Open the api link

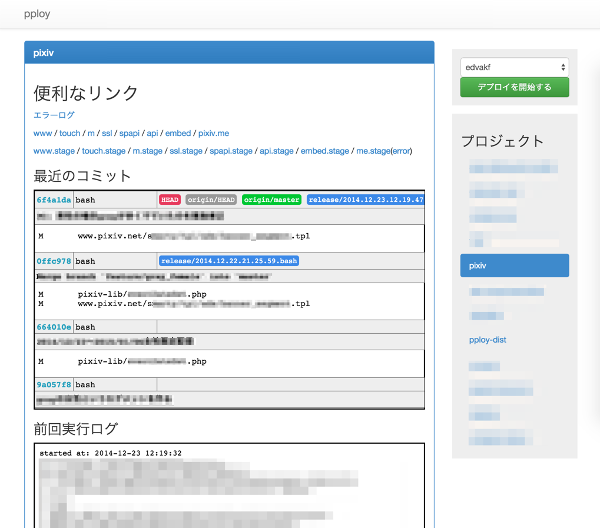[153, 133]
